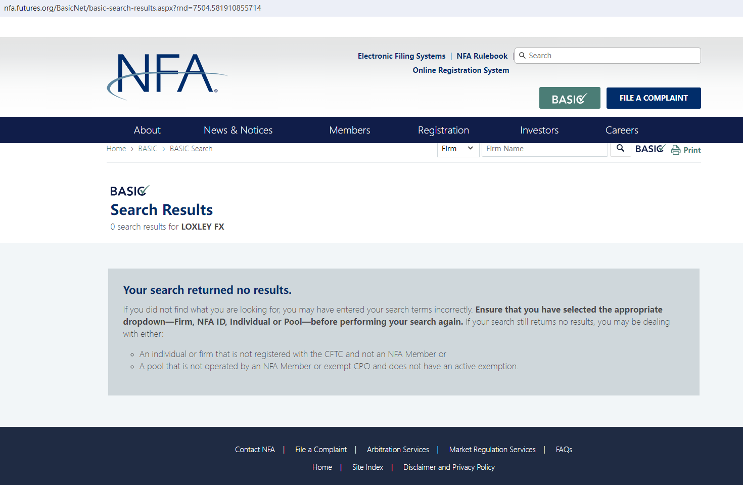Image resolution: width=743 pixels, height=485 pixels.
Task: Open the Firm search type dropdown
Action: point(458,149)
